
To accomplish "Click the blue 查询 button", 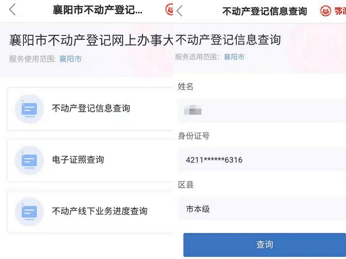I will (x=265, y=245).
